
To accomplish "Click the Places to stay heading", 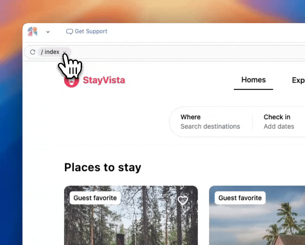I will (x=103, y=167).
